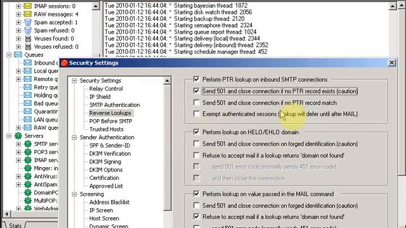Click the MultiPOP gear icon

28,201
